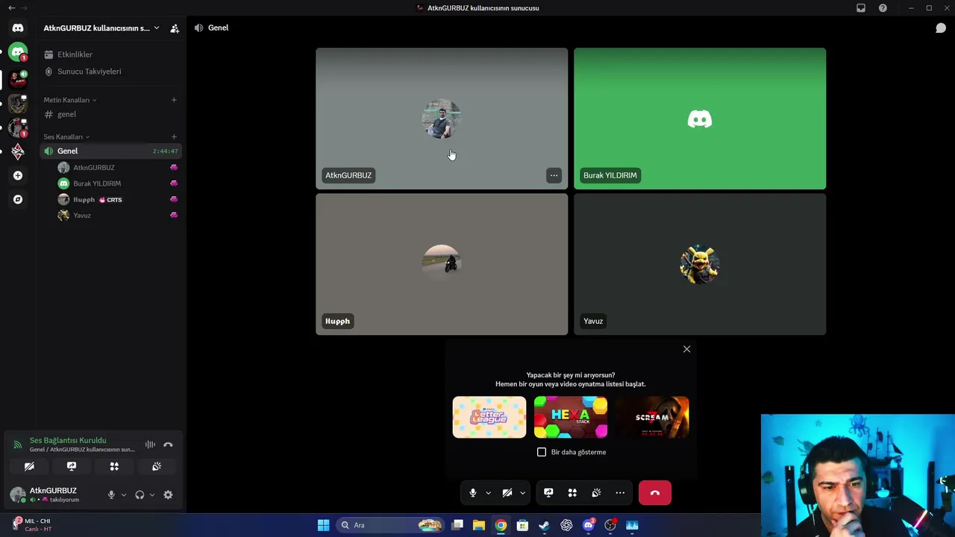Image resolution: width=955 pixels, height=537 pixels.
Task: Open soundboard from sidebar voice panel
Action: click(157, 466)
